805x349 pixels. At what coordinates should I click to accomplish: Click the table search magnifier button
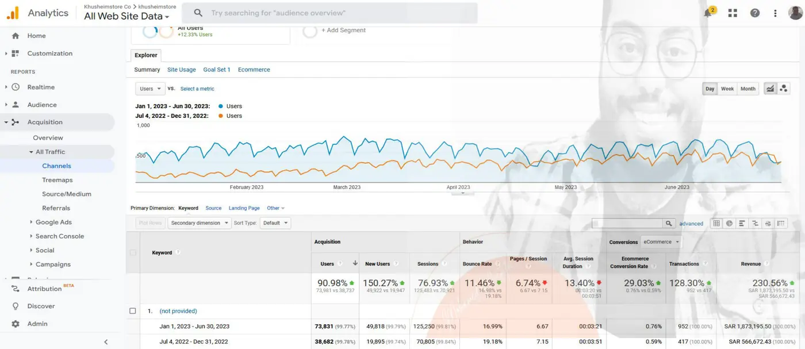pos(669,223)
